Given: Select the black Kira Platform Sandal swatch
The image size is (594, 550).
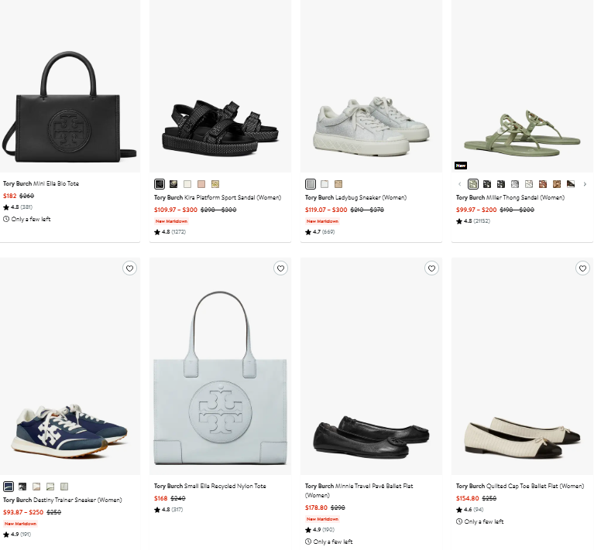Looking at the screenshot, I should click(x=160, y=184).
